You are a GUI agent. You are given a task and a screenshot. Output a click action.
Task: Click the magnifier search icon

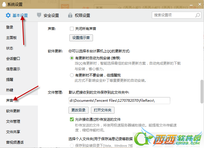198,15
